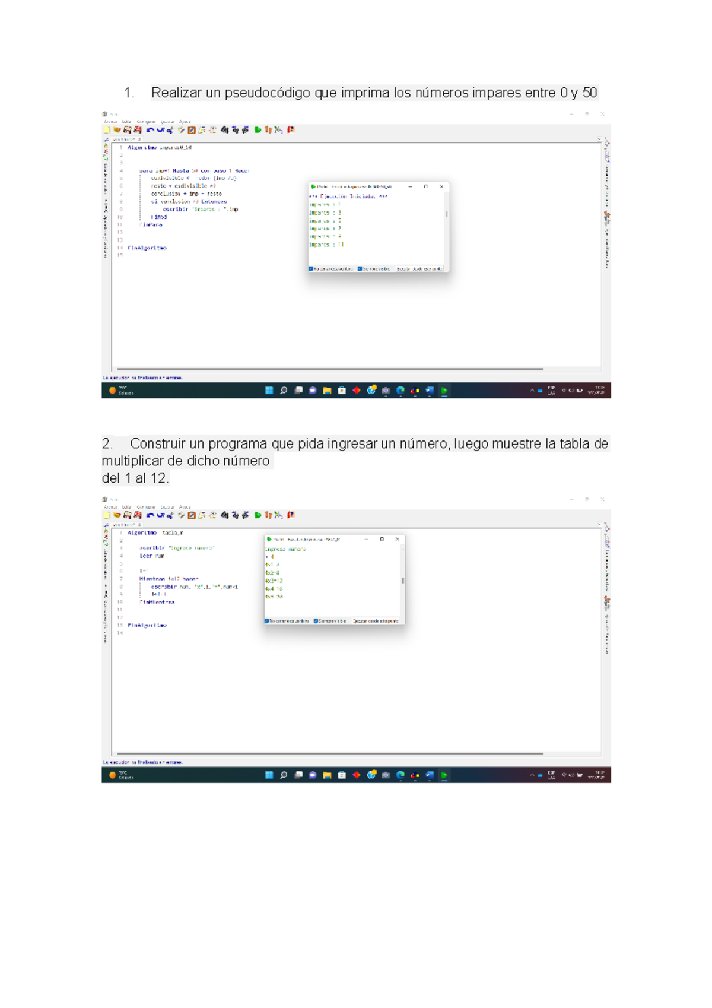The width and height of the screenshot is (712, 1008).
Task: Click the vertical scrollbar in the tabla_m output window
Action: pyautogui.click(x=403, y=581)
